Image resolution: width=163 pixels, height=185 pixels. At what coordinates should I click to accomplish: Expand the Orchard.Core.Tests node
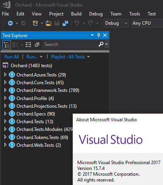(5, 82)
